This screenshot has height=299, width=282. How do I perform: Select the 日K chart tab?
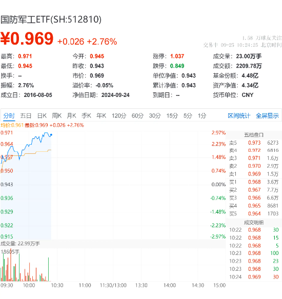(42, 115)
